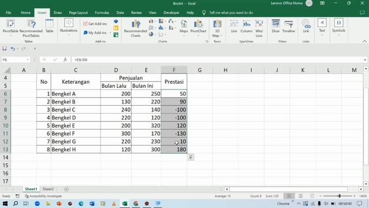This screenshot has height=208, width=369.
Task: Insert a scatter or bubble chart
Action: (x=162, y=35)
